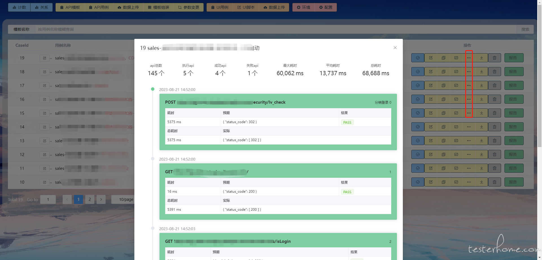Switch to the API模板 section
The width and height of the screenshot is (542, 260).
(70, 7)
